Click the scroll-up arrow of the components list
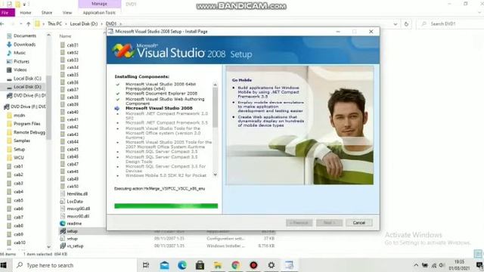 pos(215,85)
